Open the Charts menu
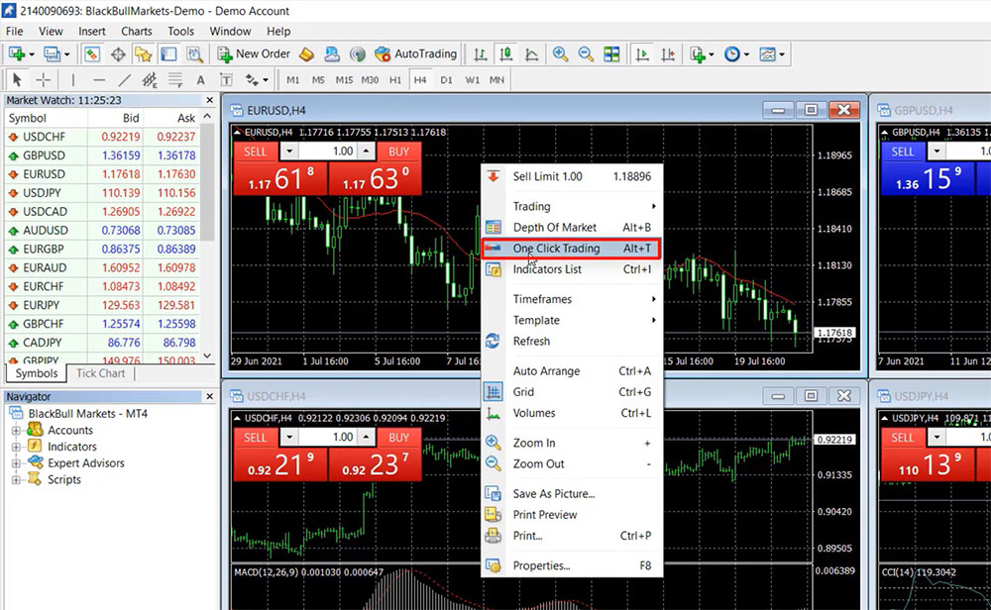 136,31
